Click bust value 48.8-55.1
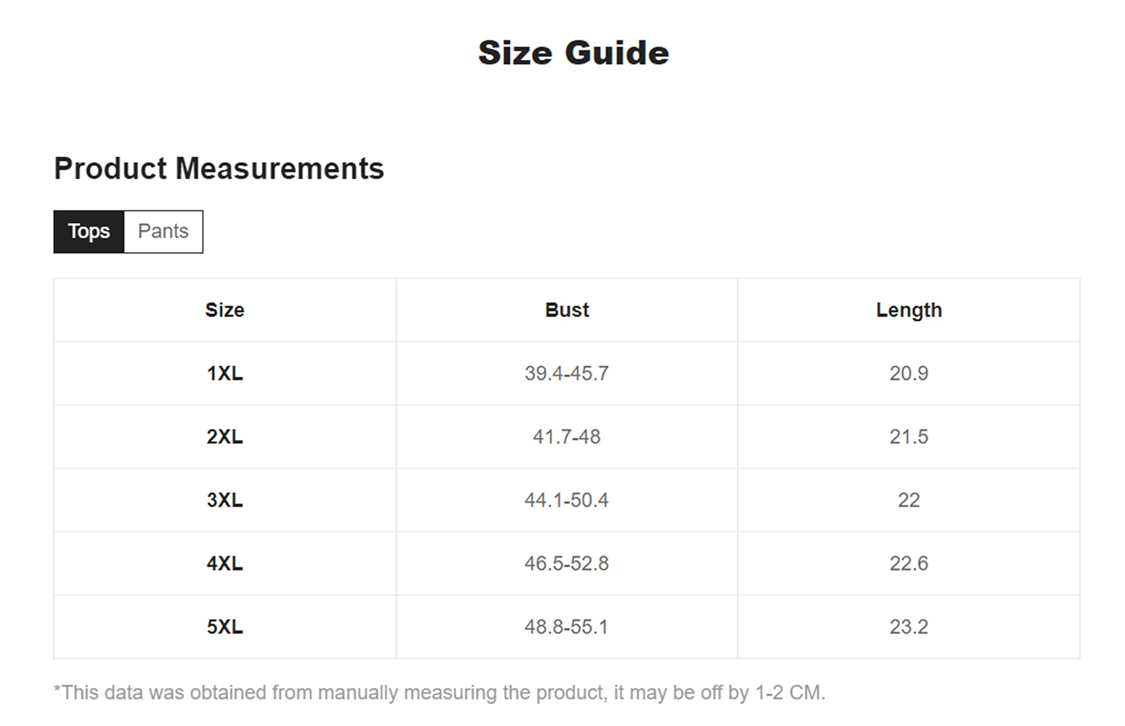Viewport: 1125px width, 726px height. point(567,627)
